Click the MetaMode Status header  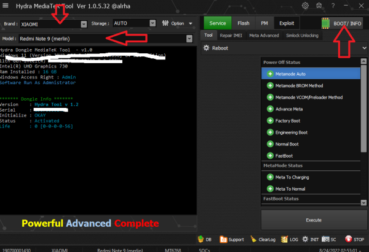pyautogui.click(x=283, y=166)
